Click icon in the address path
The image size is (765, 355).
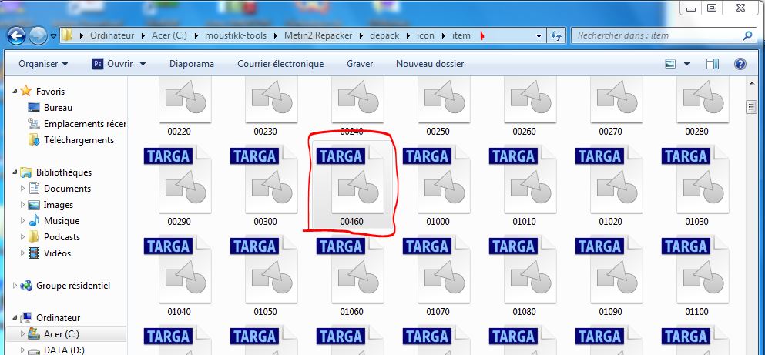click(425, 35)
